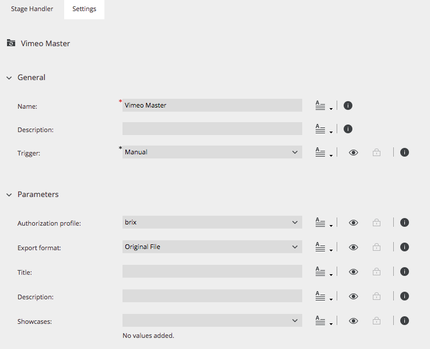
Task: Click the lock icon for Authorization profile
Action: (376, 222)
